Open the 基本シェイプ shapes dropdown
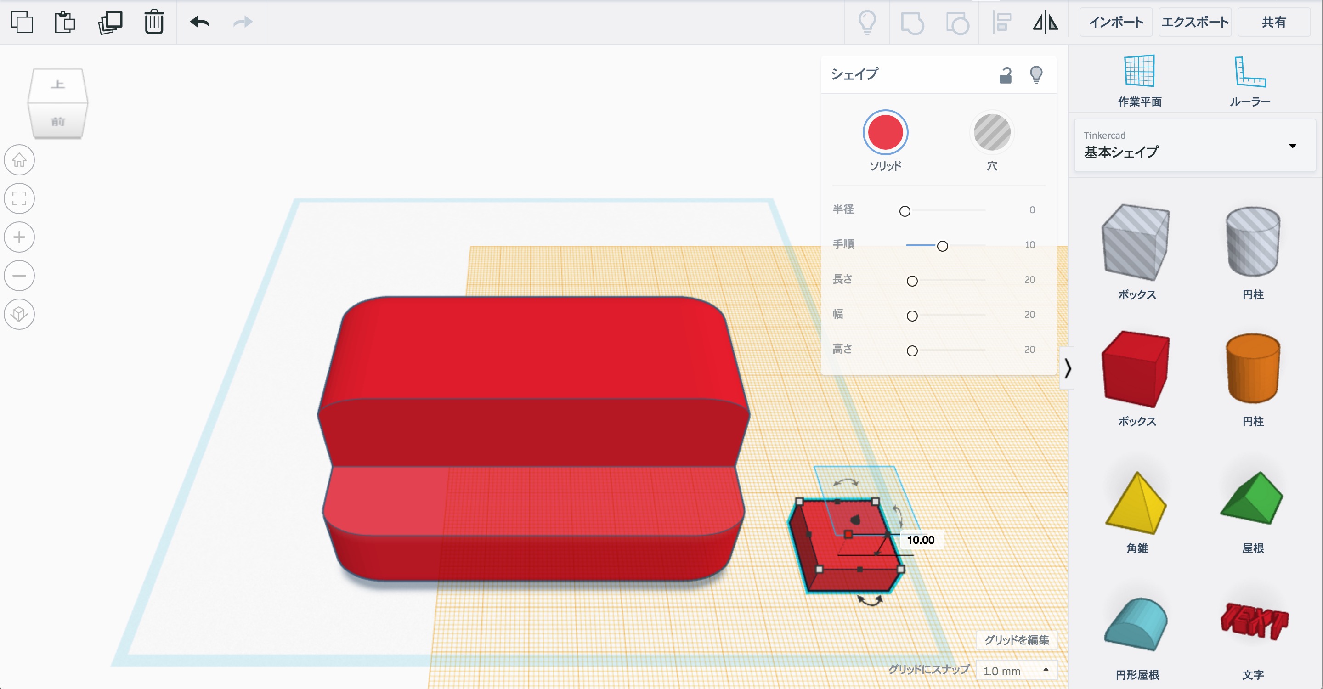Viewport: 1323px width, 689px height. coord(1194,145)
